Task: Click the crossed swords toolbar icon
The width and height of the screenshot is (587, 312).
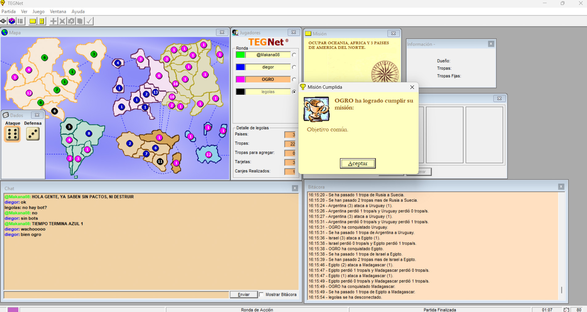Action: pos(62,21)
